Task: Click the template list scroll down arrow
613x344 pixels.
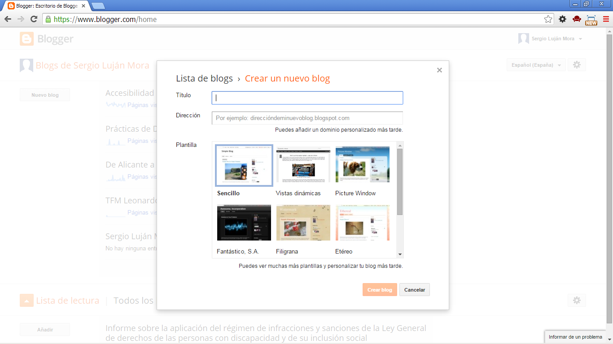Action: pos(400,254)
